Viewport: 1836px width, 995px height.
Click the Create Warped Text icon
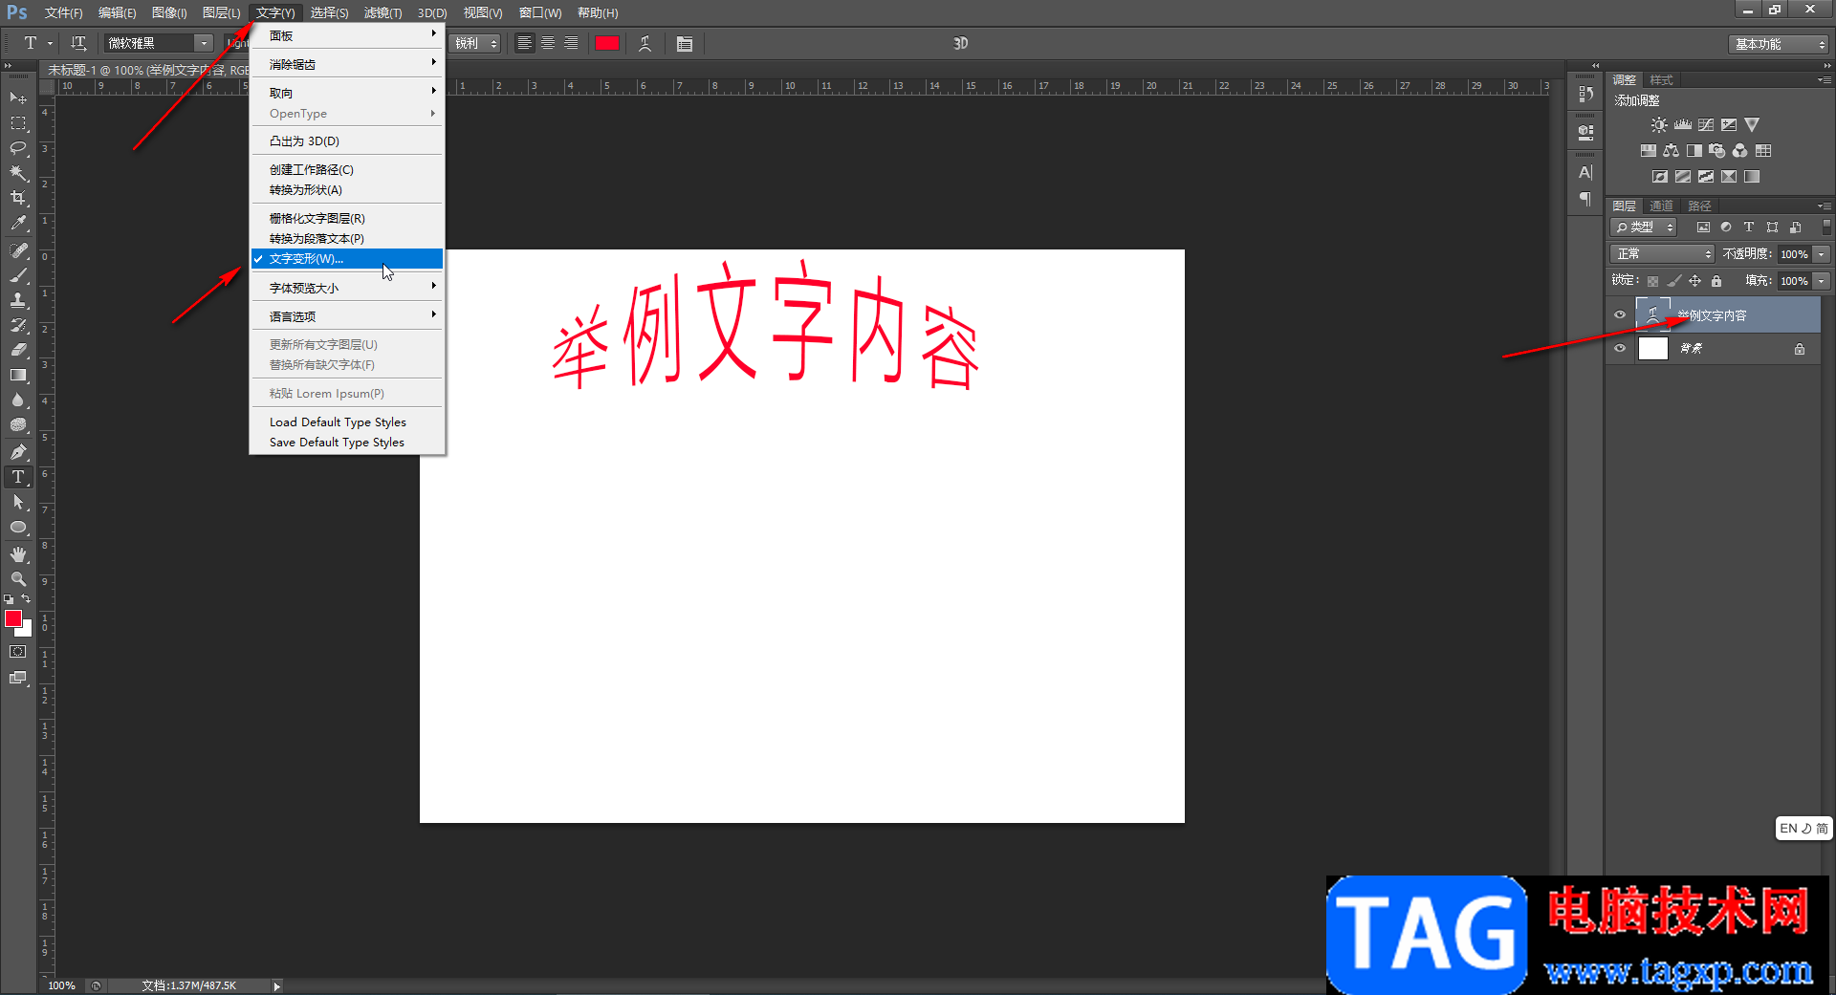(x=645, y=43)
